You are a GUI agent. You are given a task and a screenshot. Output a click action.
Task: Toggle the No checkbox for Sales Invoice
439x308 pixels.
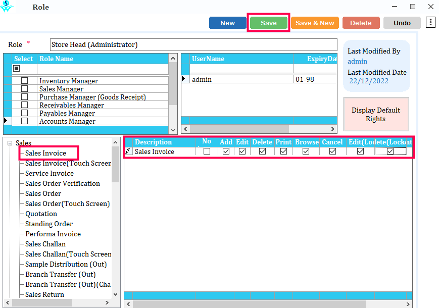click(x=207, y=151)
